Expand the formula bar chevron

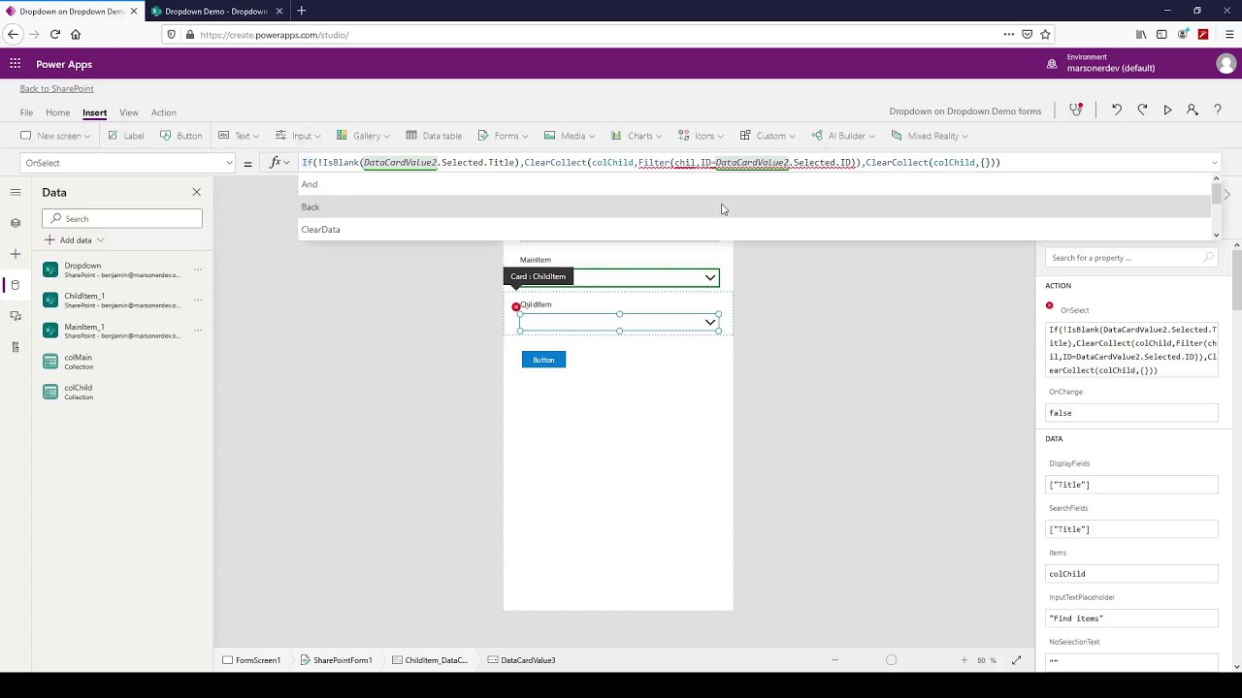[x=1214, y=163]
